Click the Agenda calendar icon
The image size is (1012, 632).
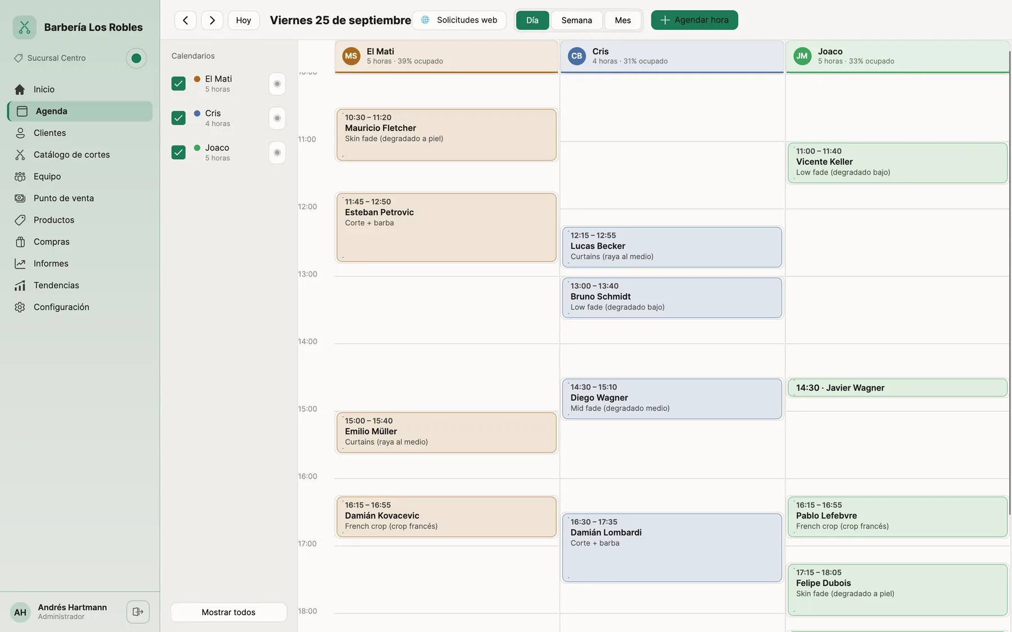22,111
